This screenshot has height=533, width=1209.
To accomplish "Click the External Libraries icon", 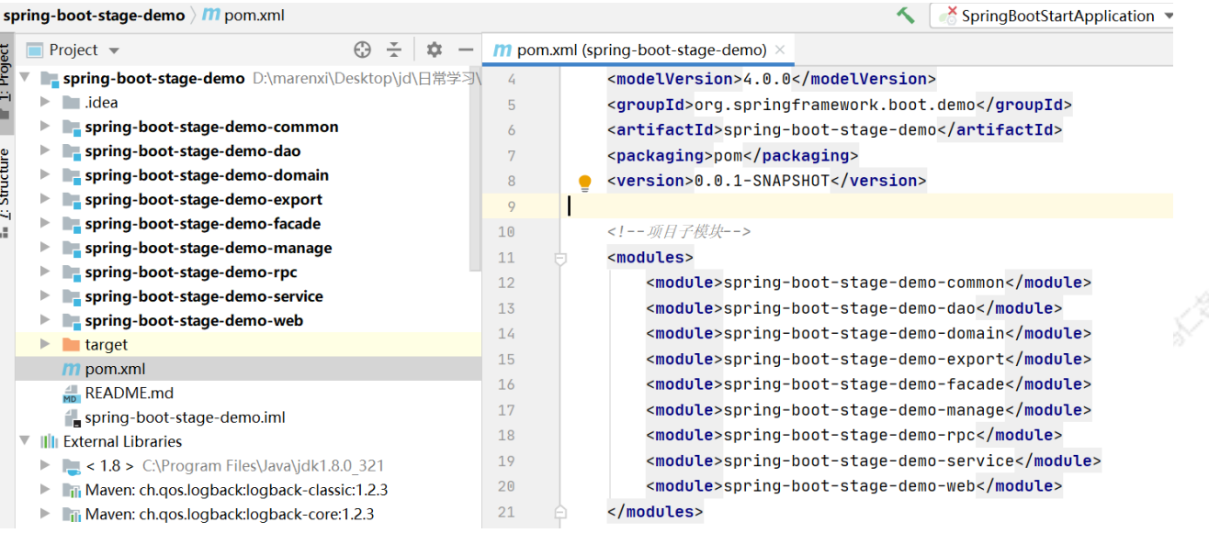I will pos(49,441).
